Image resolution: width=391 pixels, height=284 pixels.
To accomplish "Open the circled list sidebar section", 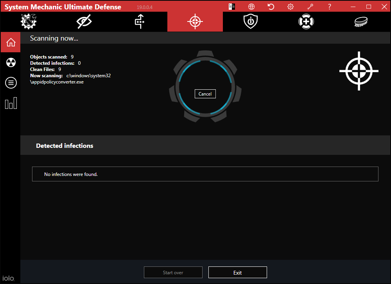I will pyautogui.click(x=11, y=83).
